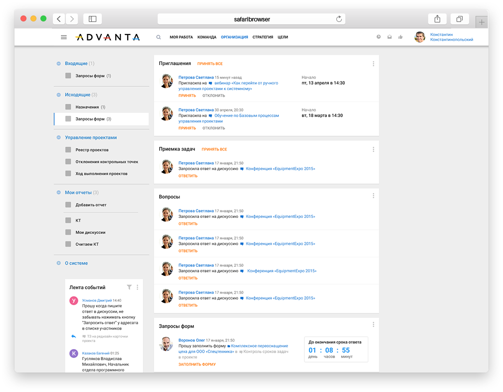
Task: Reload the page in the address bar
Action: [339, 19]
